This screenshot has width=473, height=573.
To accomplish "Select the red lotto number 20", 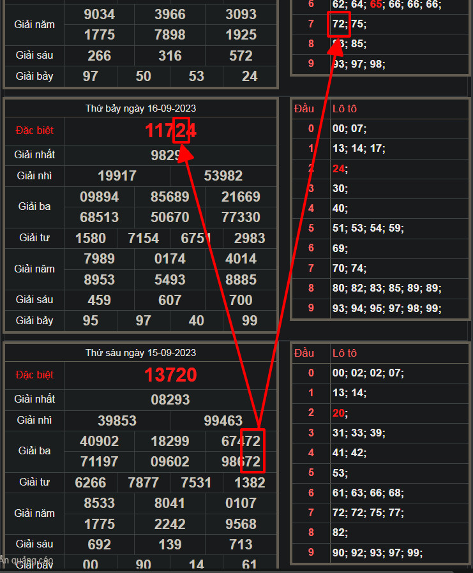I will 340,413.
